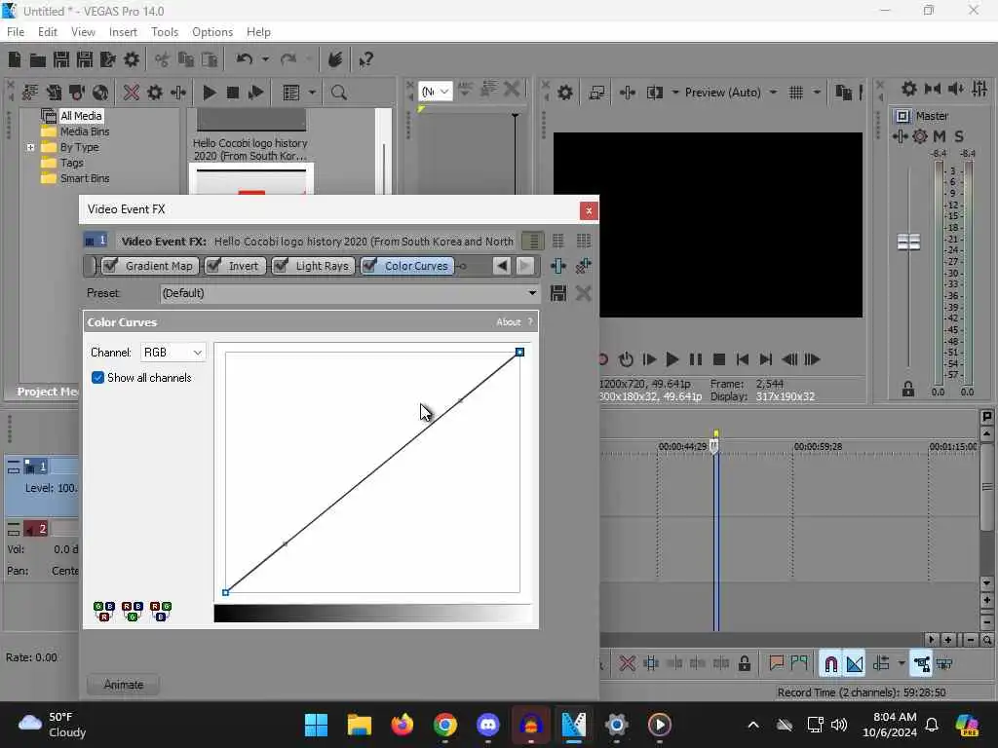Toggle the Light Rays effect checkbox
Screen dimensions: 998x748
280,266
